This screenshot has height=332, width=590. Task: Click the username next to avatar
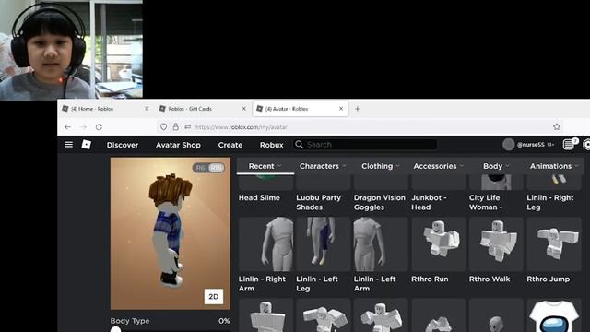pos(531,145)
